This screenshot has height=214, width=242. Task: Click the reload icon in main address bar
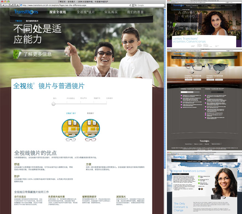tap(130, 5)
